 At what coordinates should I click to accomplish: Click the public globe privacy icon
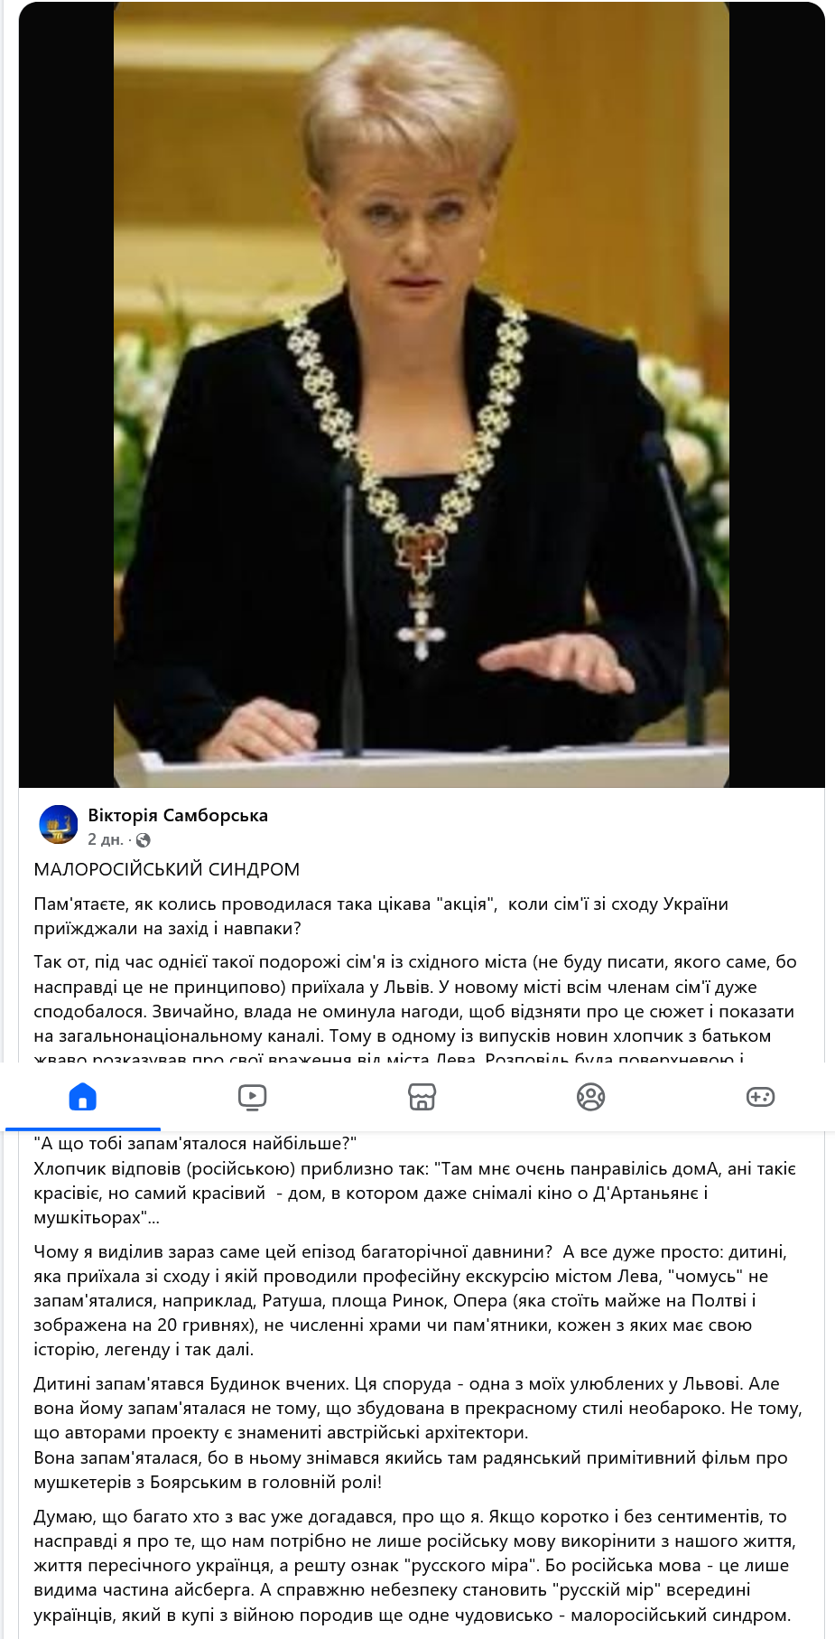[x=143, y=840]
